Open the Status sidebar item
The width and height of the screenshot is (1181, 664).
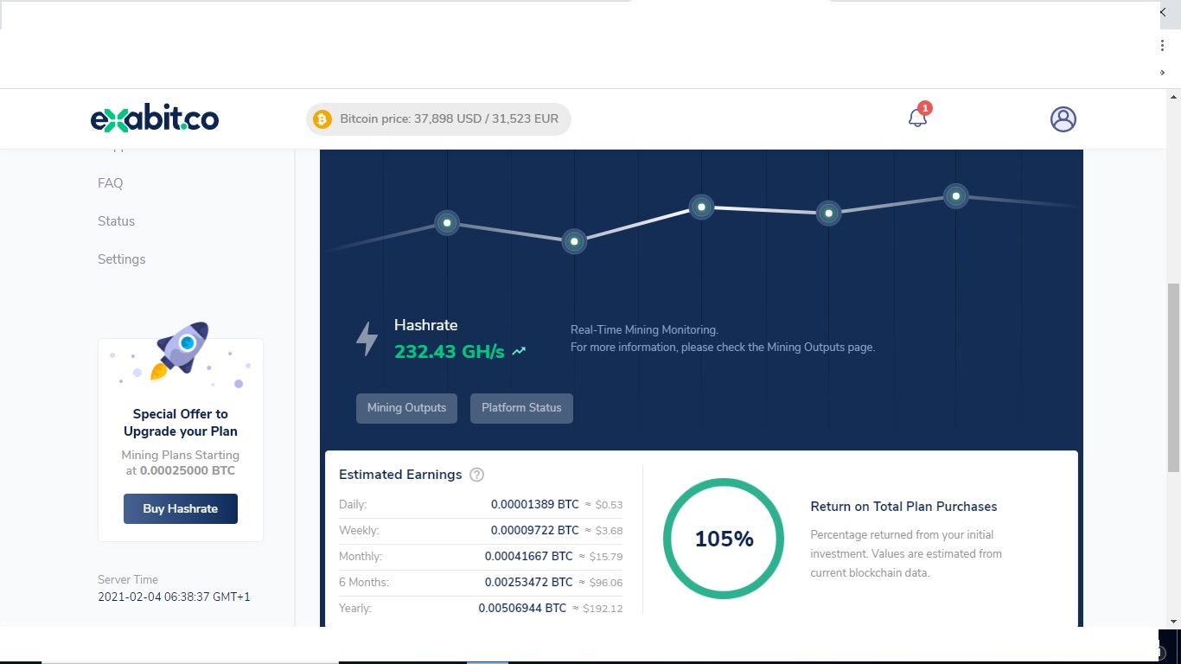point(116,221)
